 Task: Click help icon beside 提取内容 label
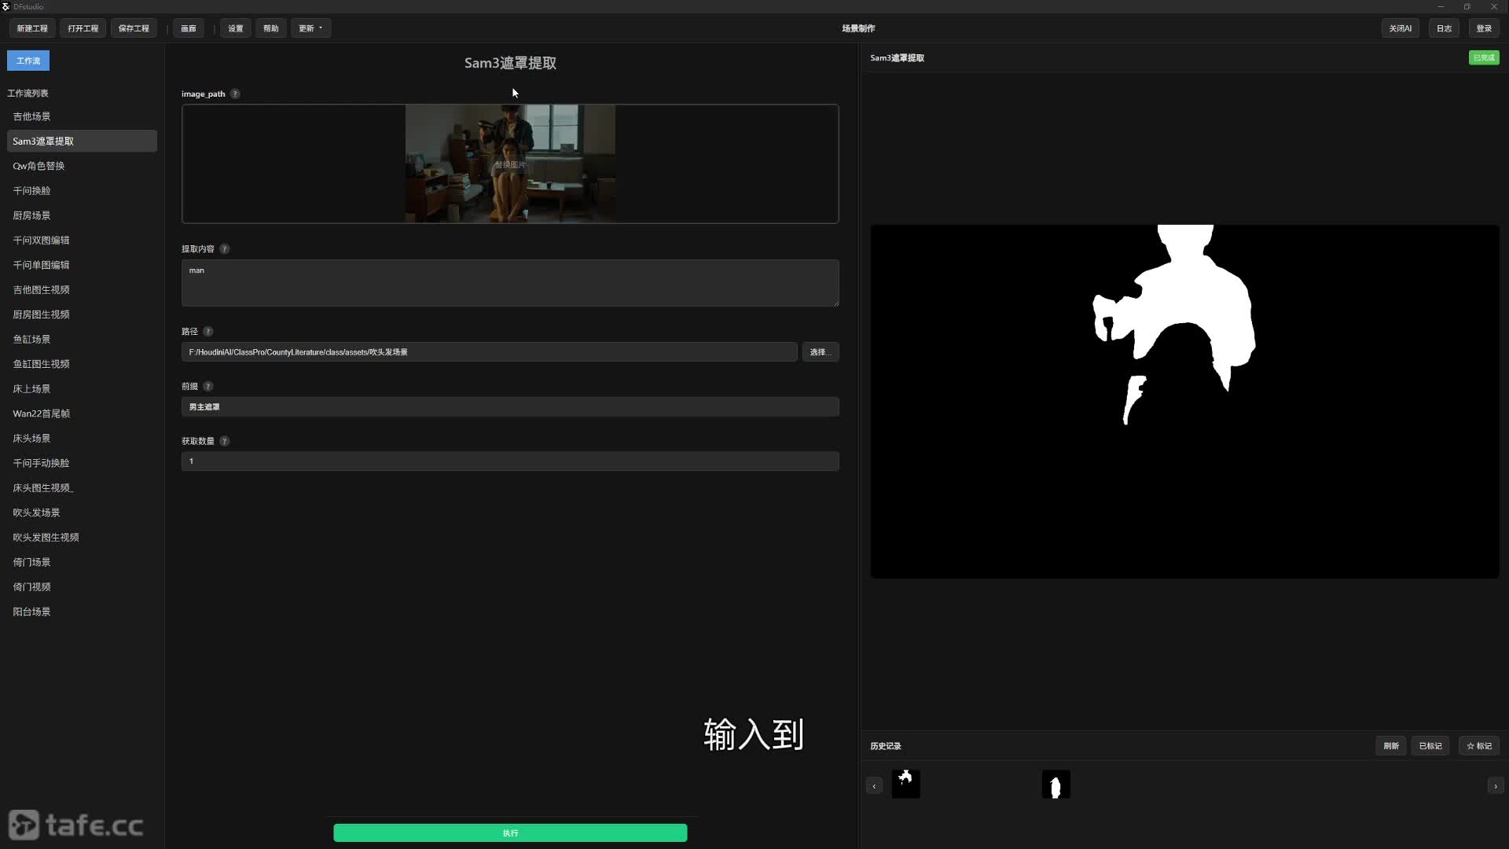224,248
